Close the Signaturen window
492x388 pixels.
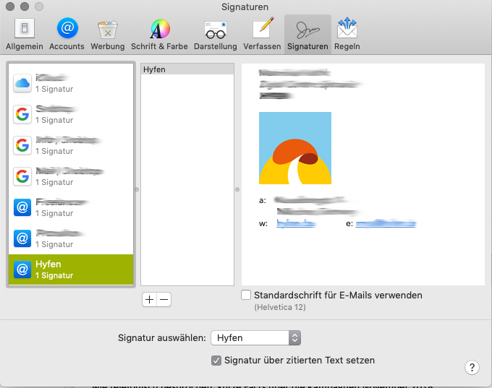pos(10,7)
